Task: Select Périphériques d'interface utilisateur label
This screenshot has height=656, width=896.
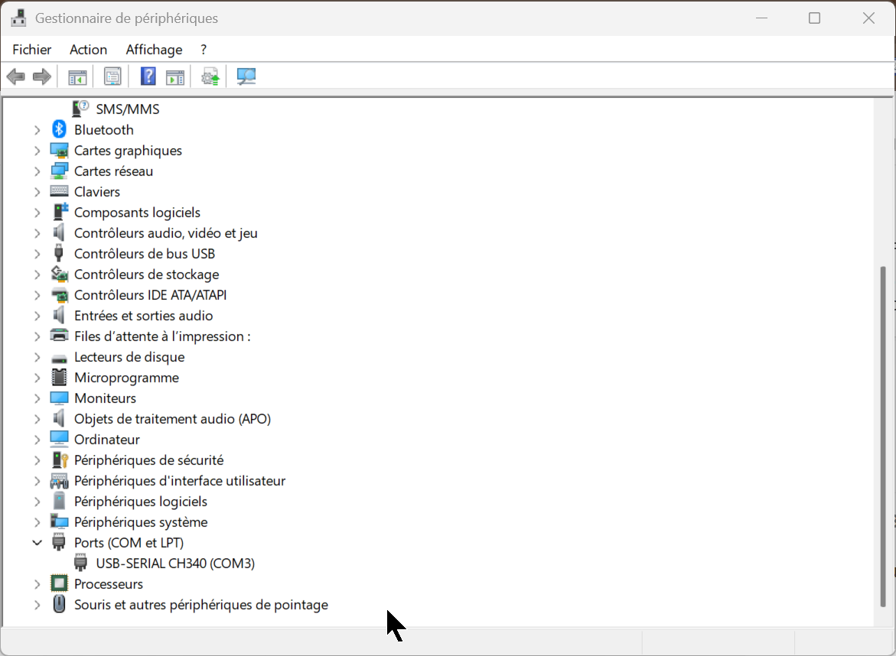Action: click(179, 481)
